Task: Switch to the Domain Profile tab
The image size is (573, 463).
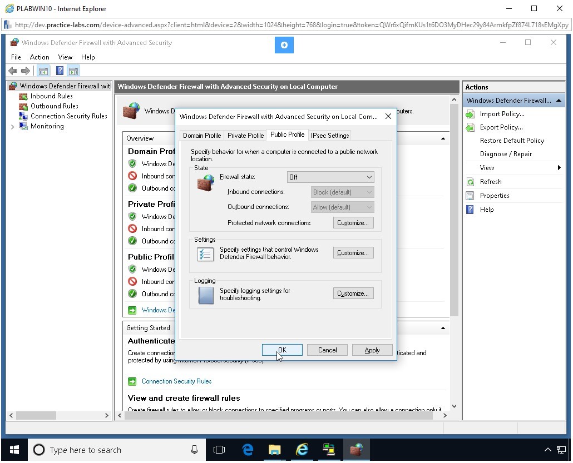Action: pos(202,136)
